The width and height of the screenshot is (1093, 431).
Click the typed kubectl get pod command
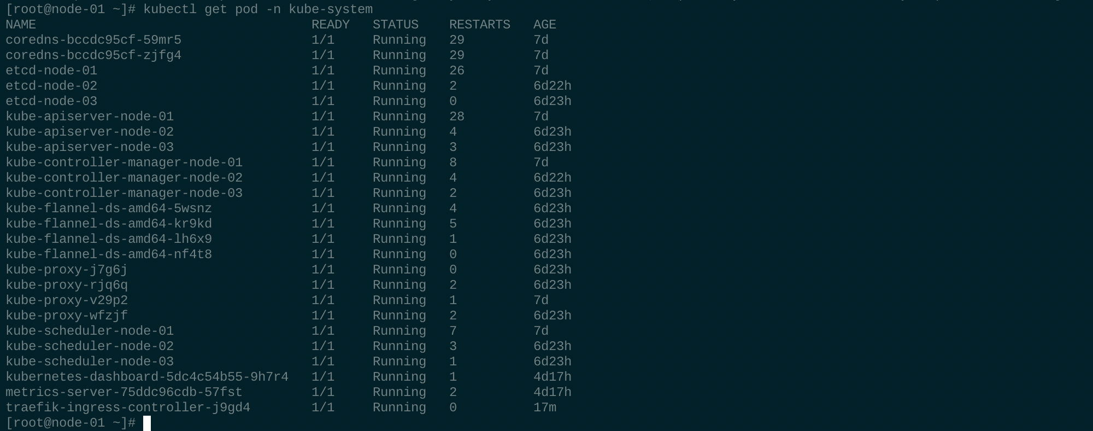pyautogui.click(x=258, y=9)
